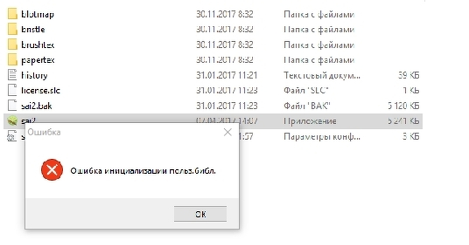The image size is (469, 245).
Task: Select the blotmap folder name
Action: click(x=38, y=14)
